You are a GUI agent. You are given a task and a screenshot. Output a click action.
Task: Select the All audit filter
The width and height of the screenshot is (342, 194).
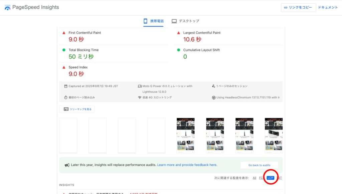point(254,178)
